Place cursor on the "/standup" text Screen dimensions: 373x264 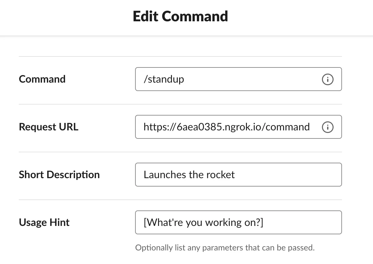coord(164,79)
